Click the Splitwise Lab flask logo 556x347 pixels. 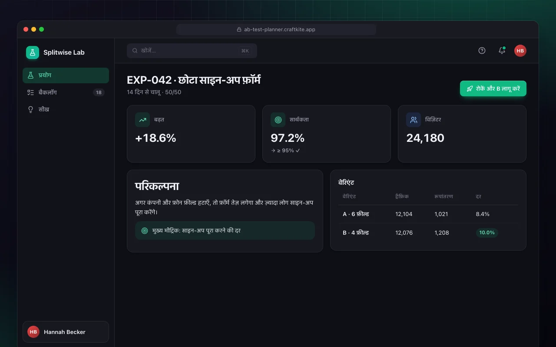[x=33, y=52]
